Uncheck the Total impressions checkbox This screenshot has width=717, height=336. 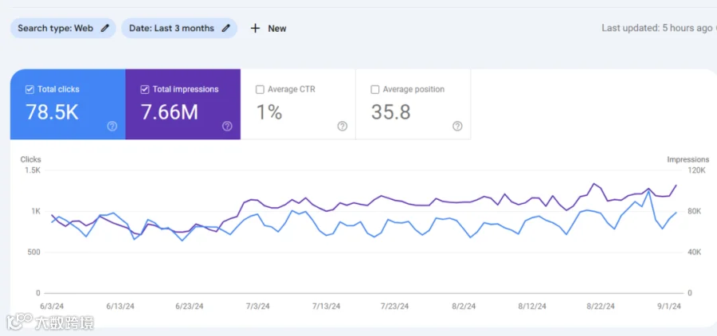point(145,90)
